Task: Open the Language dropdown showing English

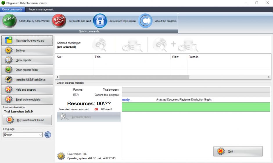Action: point(23,135)
